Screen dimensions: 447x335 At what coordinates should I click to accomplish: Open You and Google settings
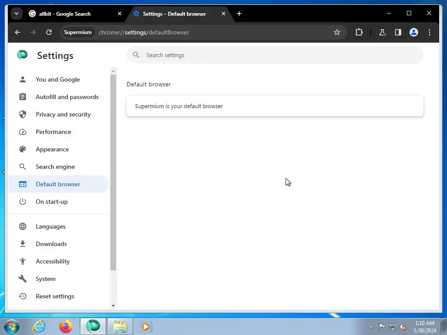(58, 79)
